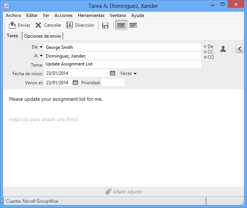Expand the A: recipient dropdown arrow
This screenshot has width=247, height=208.
pyautogui.click(x=41, y=56)
